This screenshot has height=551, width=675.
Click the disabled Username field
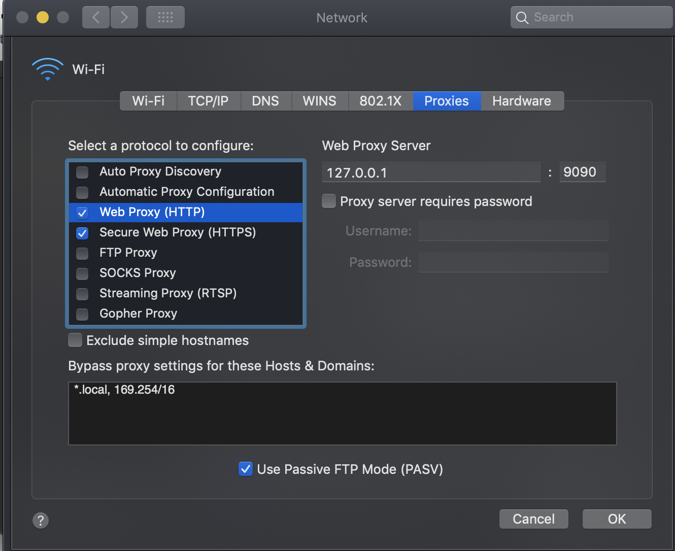tap(514, 231)
